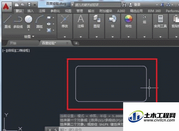Expand the 圆弧 arc options arrow
The image size is (179, 131).
39,30
